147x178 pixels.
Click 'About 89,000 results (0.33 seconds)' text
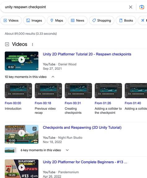pyautogui.click(x=31, y=34)
